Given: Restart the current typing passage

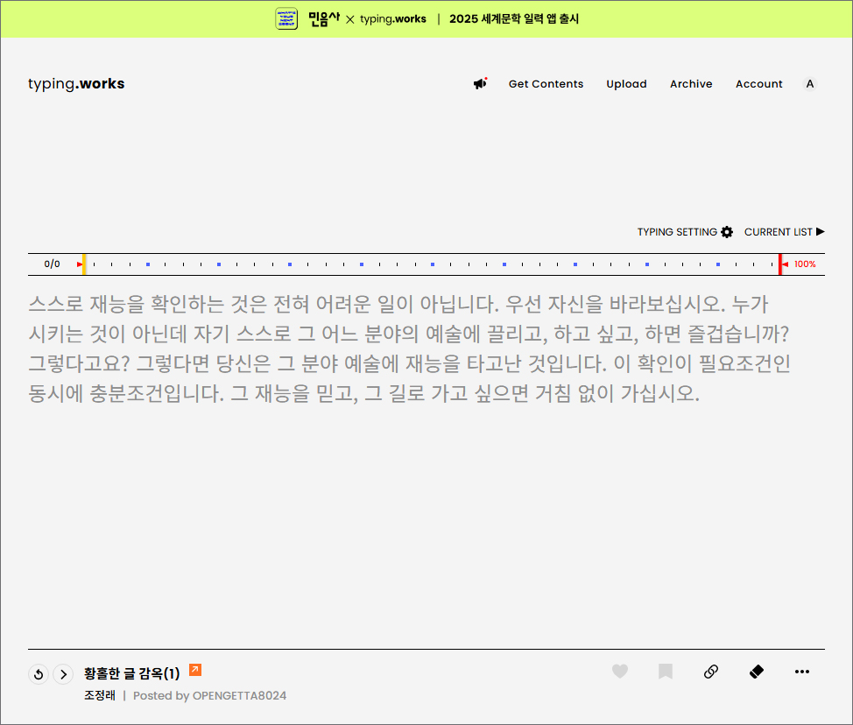Looking at the screenshot, I should coord(38,674).
